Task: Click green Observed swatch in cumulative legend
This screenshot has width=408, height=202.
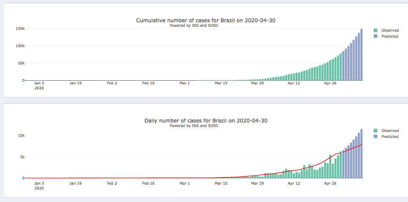Action: pyautogui.click(x=376, y=31)
